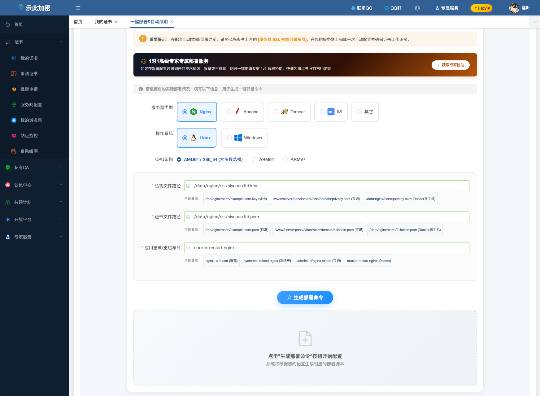Switch to the 首页 tab
This screenshot has width=540, height=396.
click(78, 22)
